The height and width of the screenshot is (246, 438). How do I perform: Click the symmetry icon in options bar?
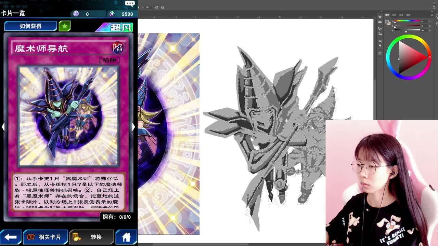[163, 7]
